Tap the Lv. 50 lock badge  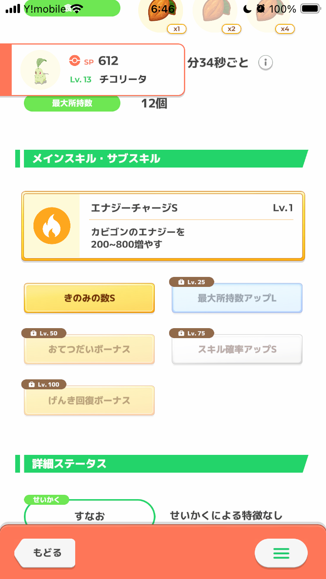click(43, 333)
